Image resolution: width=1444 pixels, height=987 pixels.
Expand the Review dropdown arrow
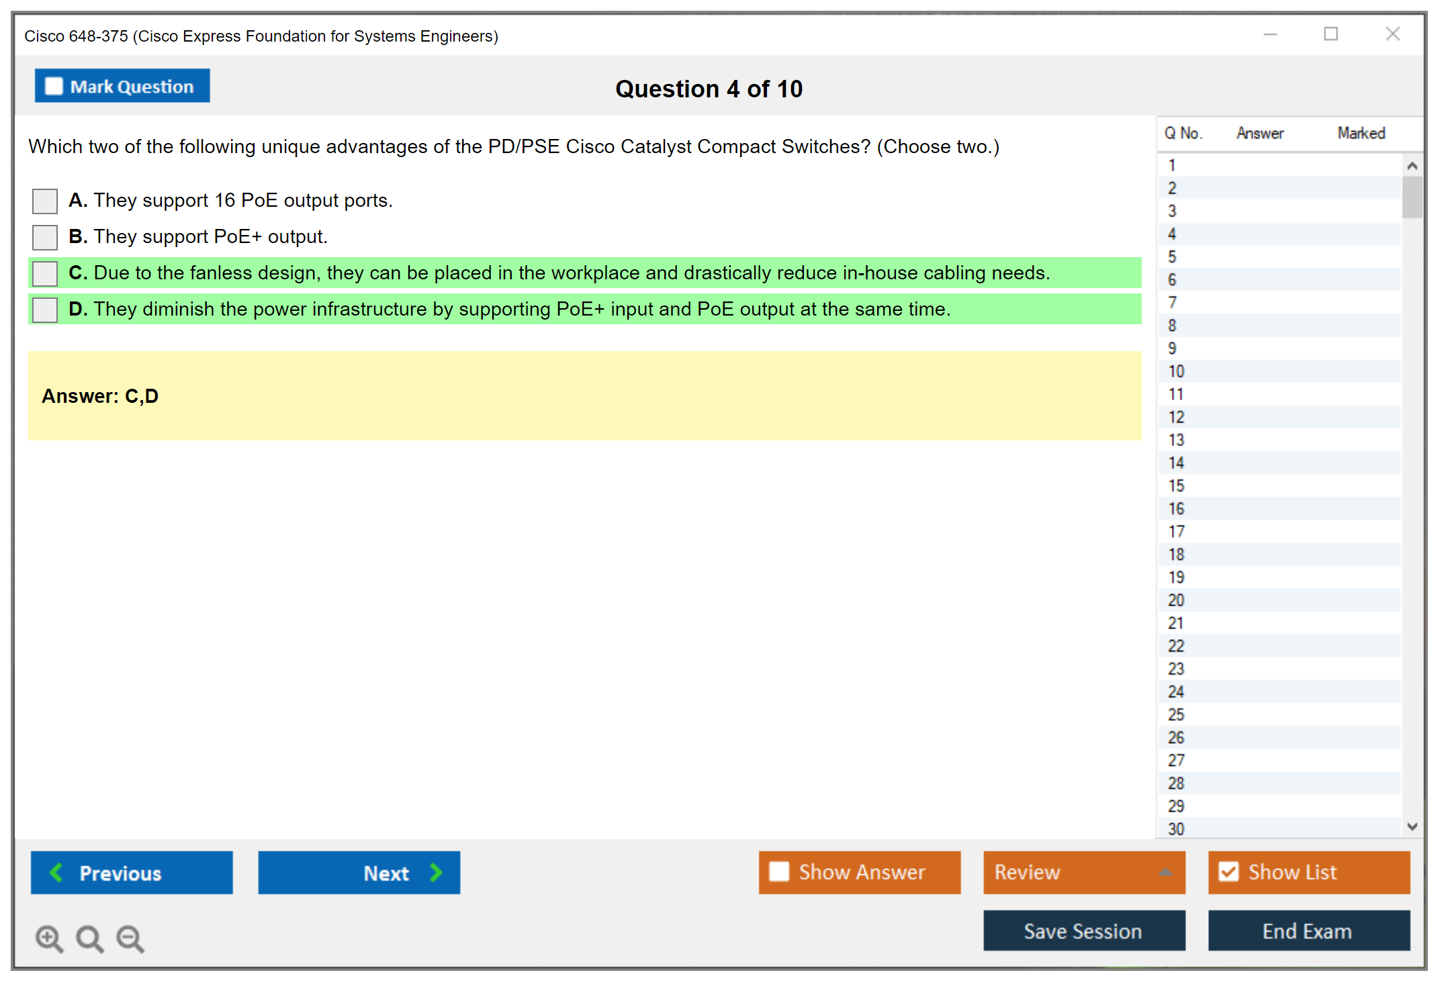coord(1165,872)
